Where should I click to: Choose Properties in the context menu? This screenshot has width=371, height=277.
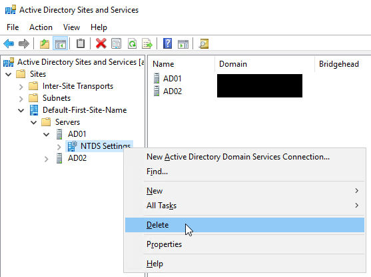244,244
